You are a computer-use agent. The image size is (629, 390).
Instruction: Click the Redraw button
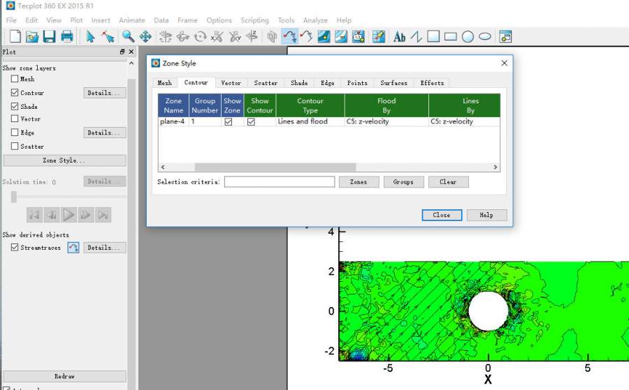point(64,376)
